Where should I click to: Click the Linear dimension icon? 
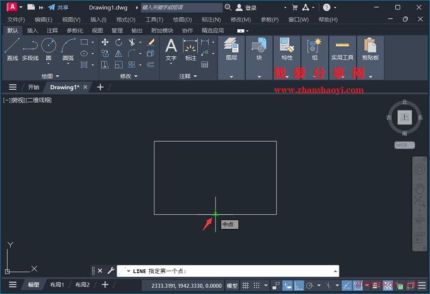click(205, 42)
